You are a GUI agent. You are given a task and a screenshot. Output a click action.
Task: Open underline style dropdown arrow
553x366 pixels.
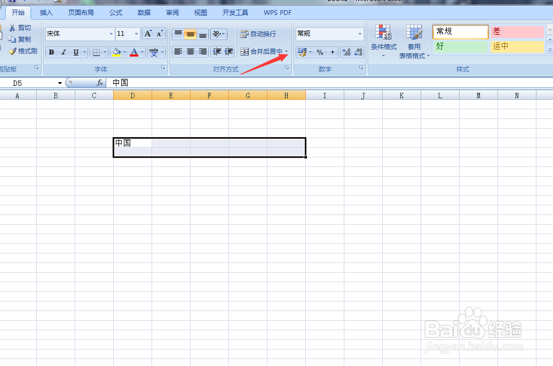[x=85, y=52]
